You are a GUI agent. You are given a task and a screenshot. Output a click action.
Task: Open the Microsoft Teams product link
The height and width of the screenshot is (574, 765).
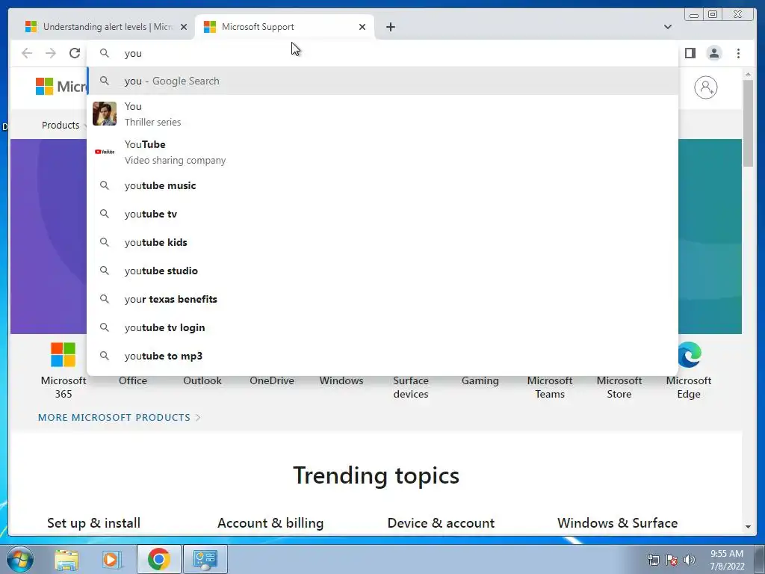(x=550, y=387)
